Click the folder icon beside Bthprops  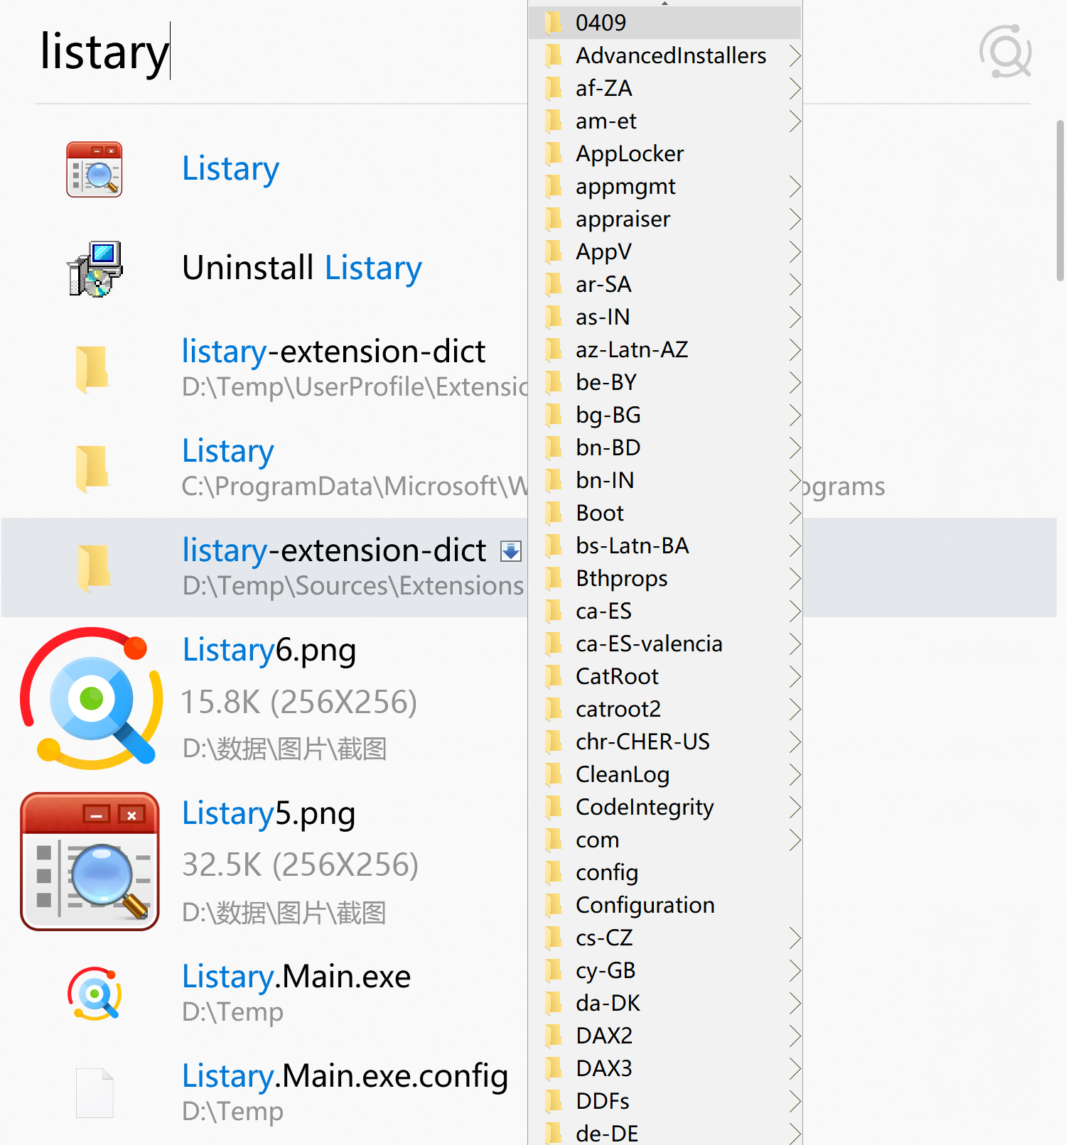[x=554, y=578]
